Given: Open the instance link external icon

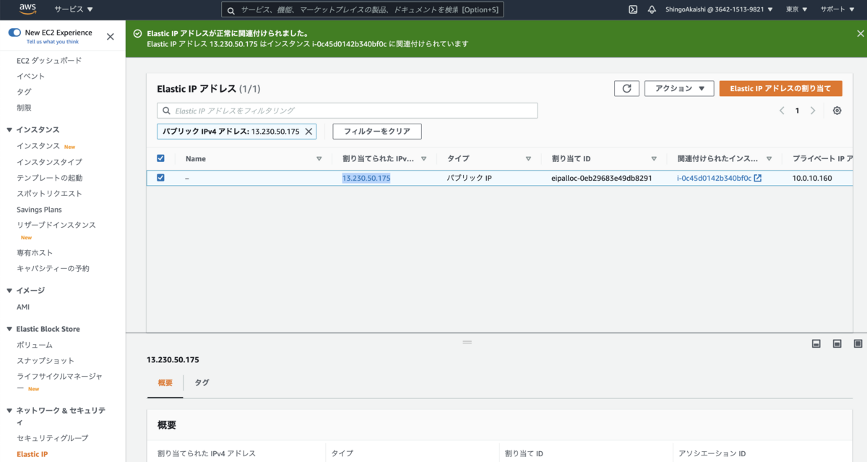Looking at the screenshot, I should coord(758,178).
